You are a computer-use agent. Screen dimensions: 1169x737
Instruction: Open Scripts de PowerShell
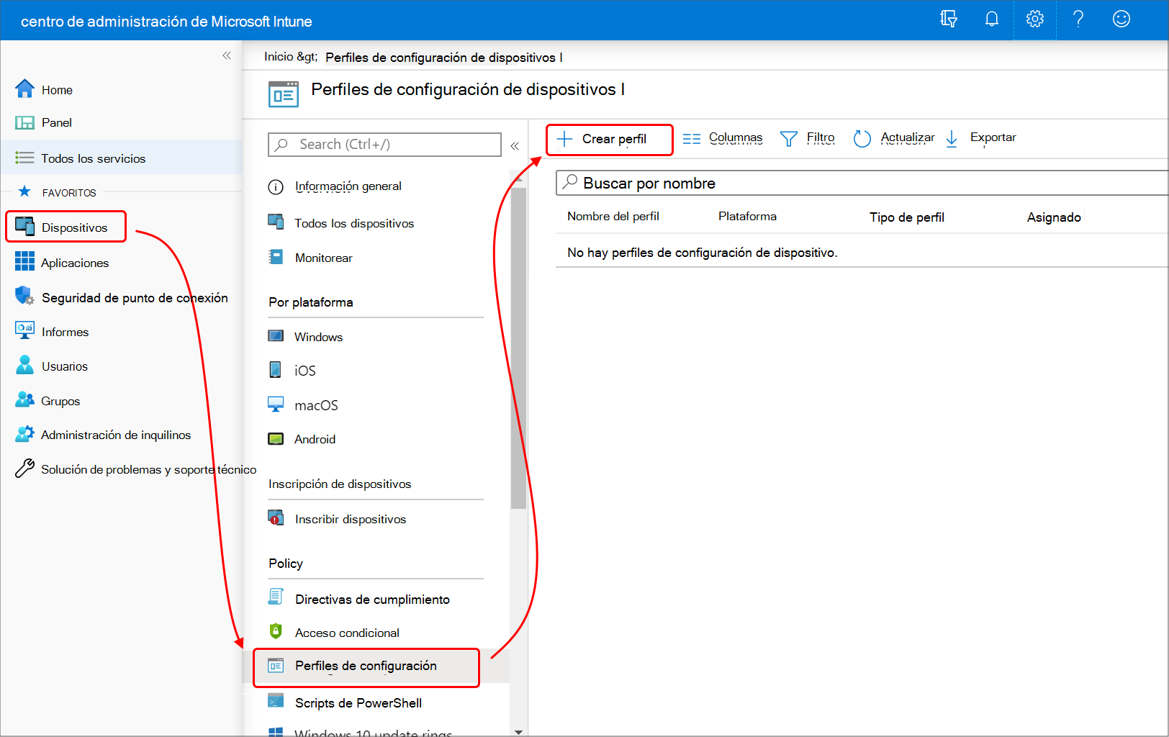(x=358, y=702)
